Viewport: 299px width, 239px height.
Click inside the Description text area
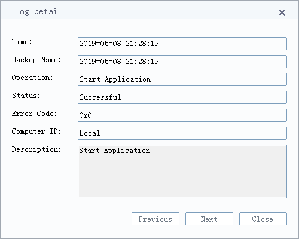pos(182,171)
